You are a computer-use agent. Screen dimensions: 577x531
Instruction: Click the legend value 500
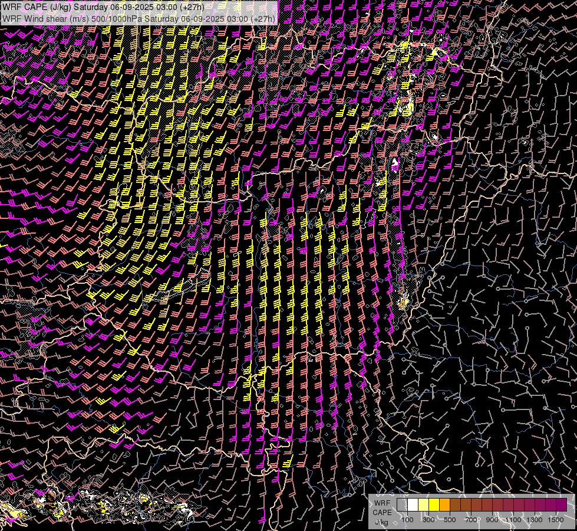pos(450,520)
